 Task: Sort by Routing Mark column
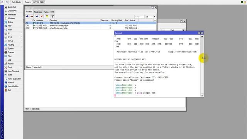[118, 20]
